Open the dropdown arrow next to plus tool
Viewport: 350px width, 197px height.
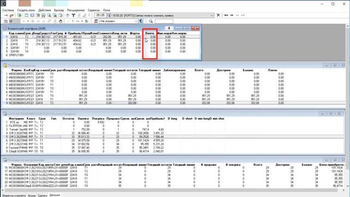[x=28, y=21]
